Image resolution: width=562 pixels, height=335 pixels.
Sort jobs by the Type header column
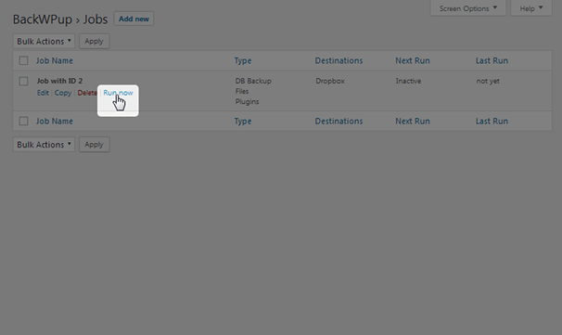[243, 61]
